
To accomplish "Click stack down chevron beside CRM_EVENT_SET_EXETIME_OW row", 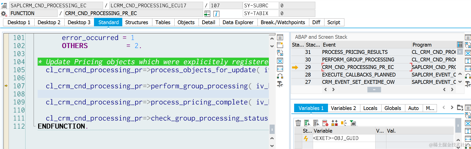I will [460, 82].
